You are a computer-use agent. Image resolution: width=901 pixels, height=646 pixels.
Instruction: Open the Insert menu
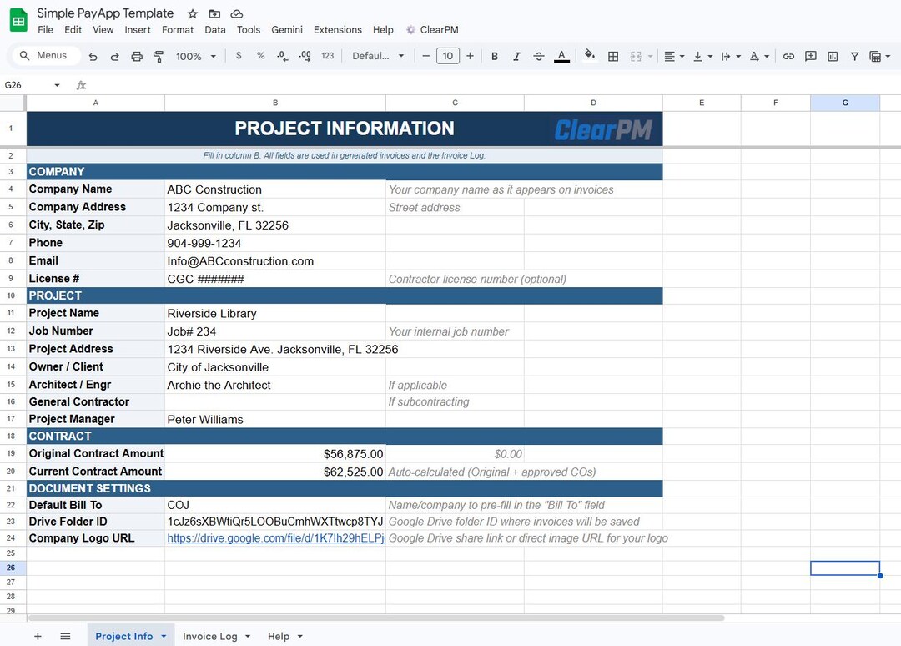(138, 30)
